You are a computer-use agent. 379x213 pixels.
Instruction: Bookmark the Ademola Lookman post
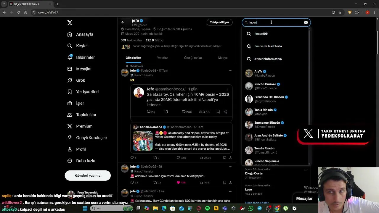(224, 183)
